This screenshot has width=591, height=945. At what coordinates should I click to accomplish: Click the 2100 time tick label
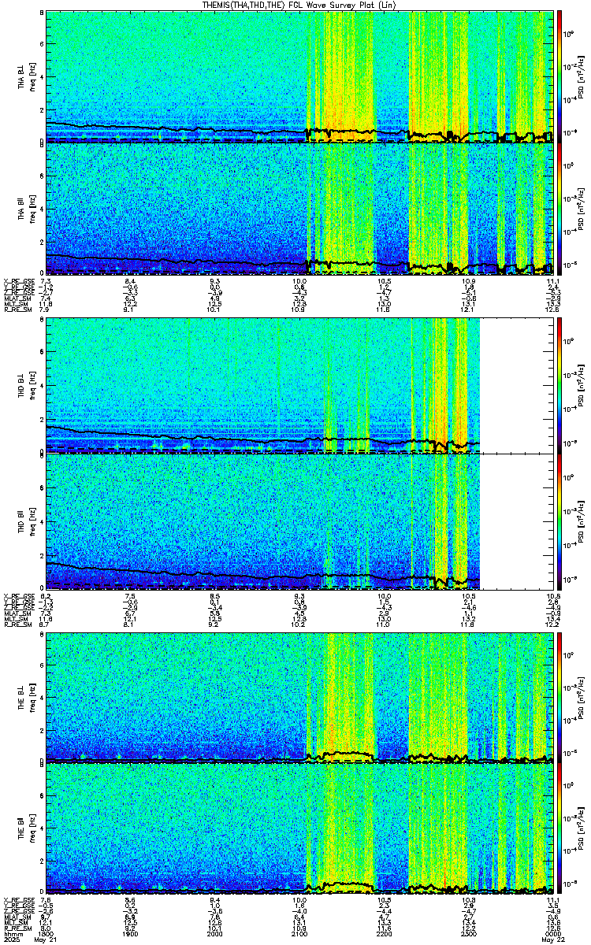pyautogui.click(x=299, y=933)
